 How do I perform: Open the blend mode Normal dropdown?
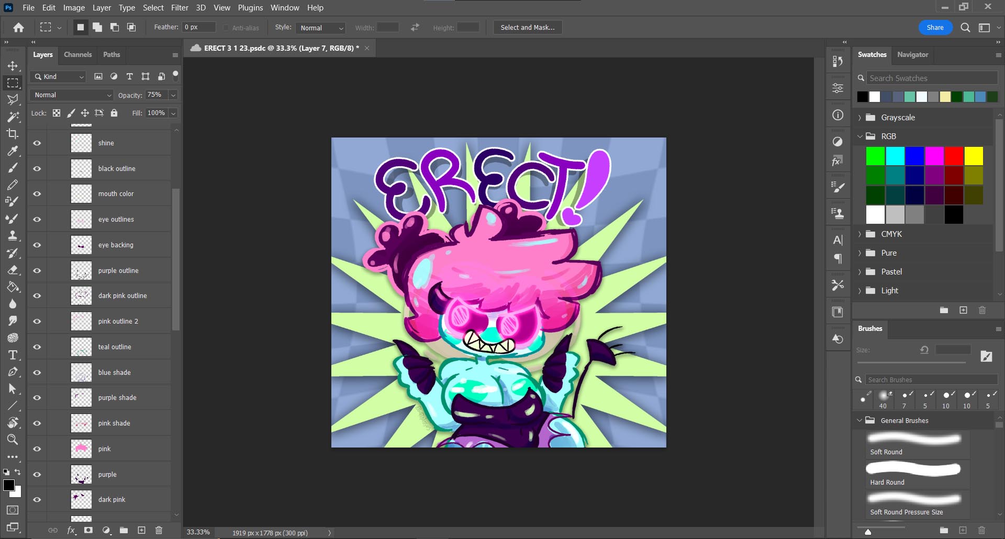(x=73, y=95)
